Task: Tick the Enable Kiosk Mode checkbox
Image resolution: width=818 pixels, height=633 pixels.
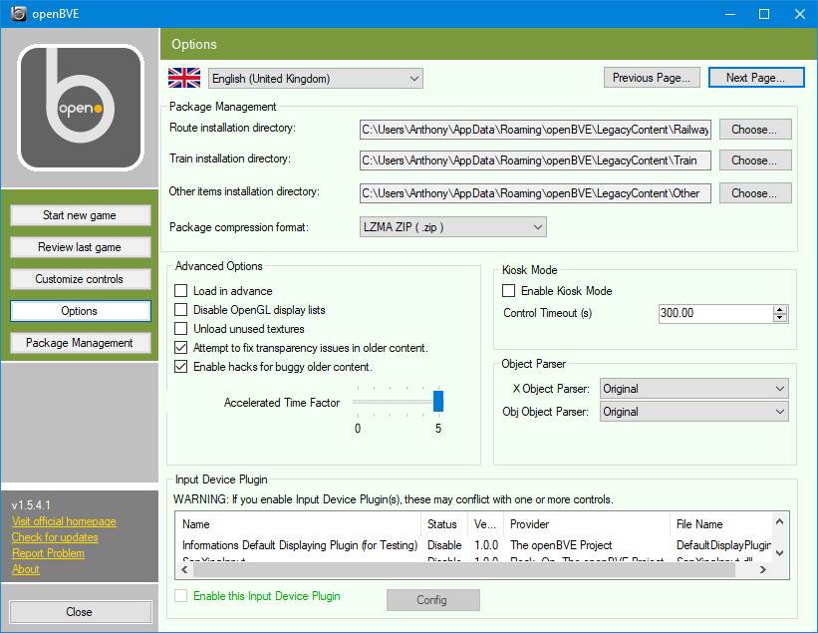Action: (509, 291)
